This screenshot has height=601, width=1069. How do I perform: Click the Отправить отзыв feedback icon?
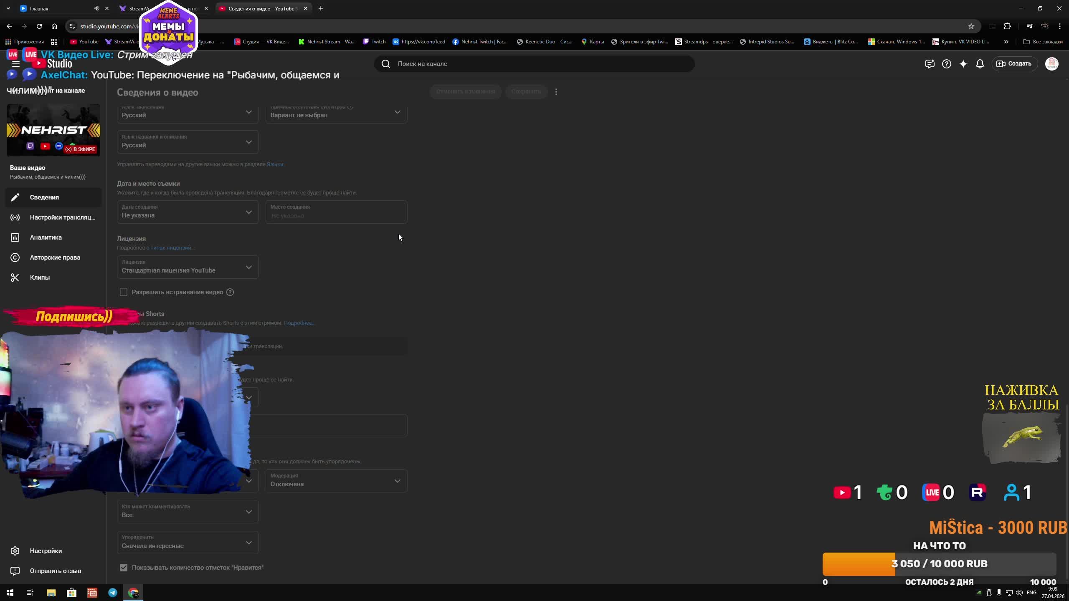point(15,571)
